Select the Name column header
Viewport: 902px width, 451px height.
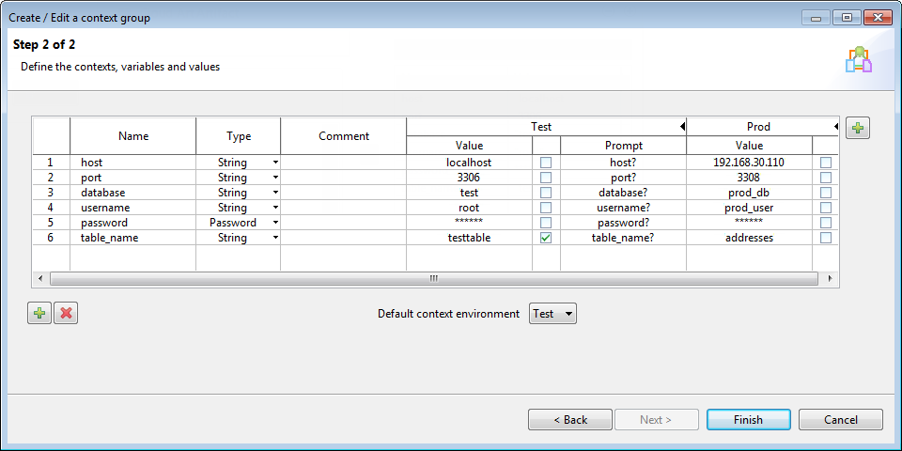click(x=133, y=136)
